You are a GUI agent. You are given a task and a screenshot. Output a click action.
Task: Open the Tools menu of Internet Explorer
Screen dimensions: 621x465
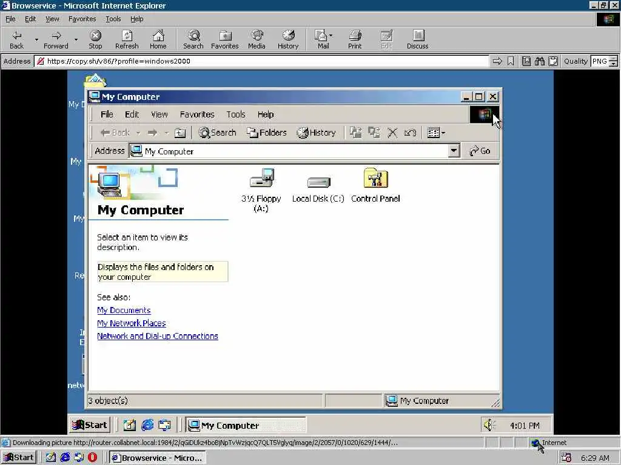[113, 19]
